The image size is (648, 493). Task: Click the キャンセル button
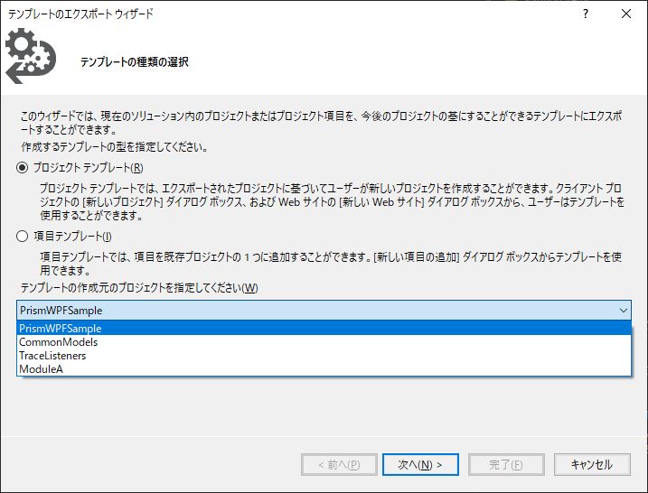592,464
